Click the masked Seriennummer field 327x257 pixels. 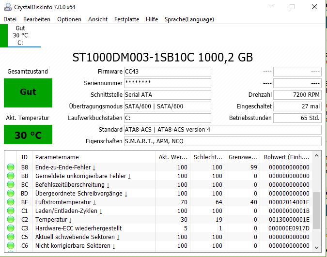(x=168, y=83)
